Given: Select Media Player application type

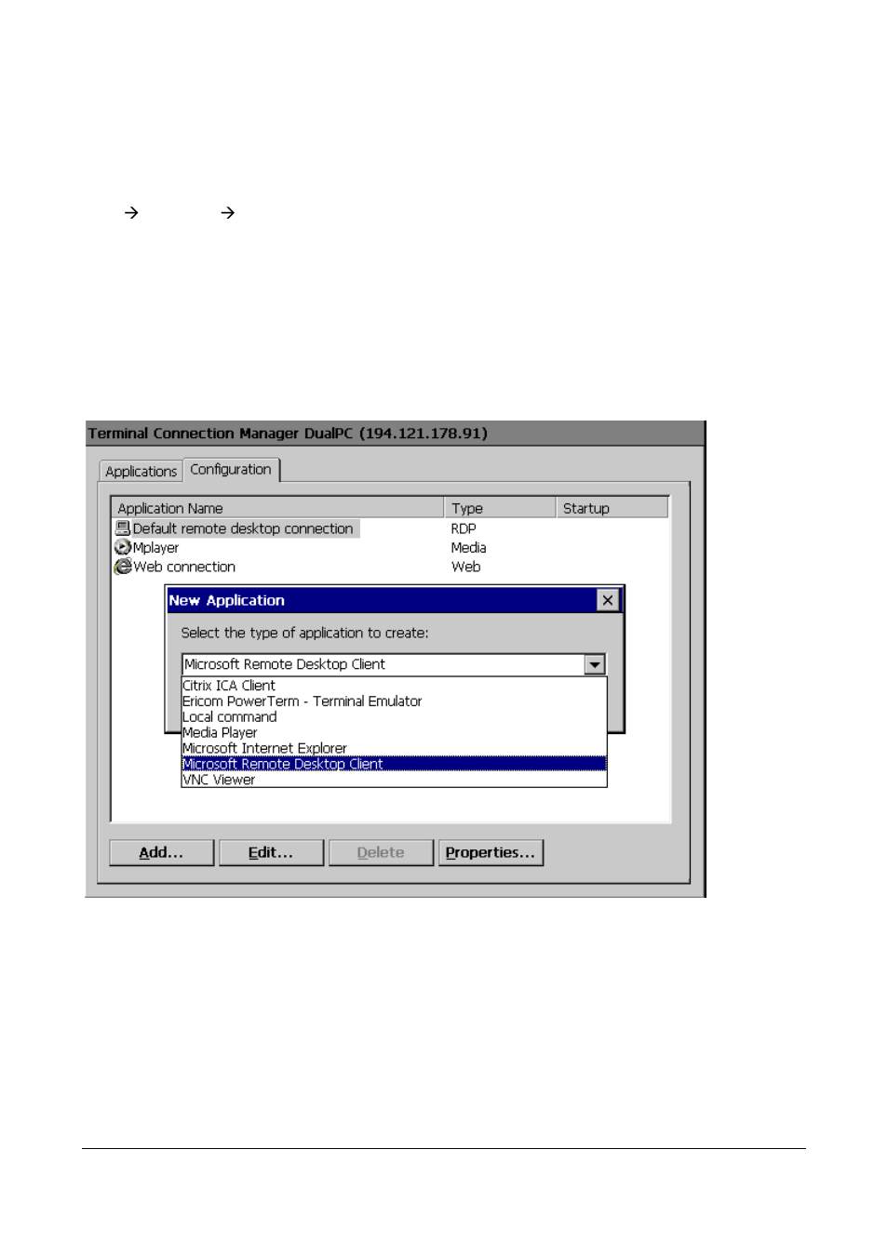Looking at the screenshot, I should tap(394, 733).
